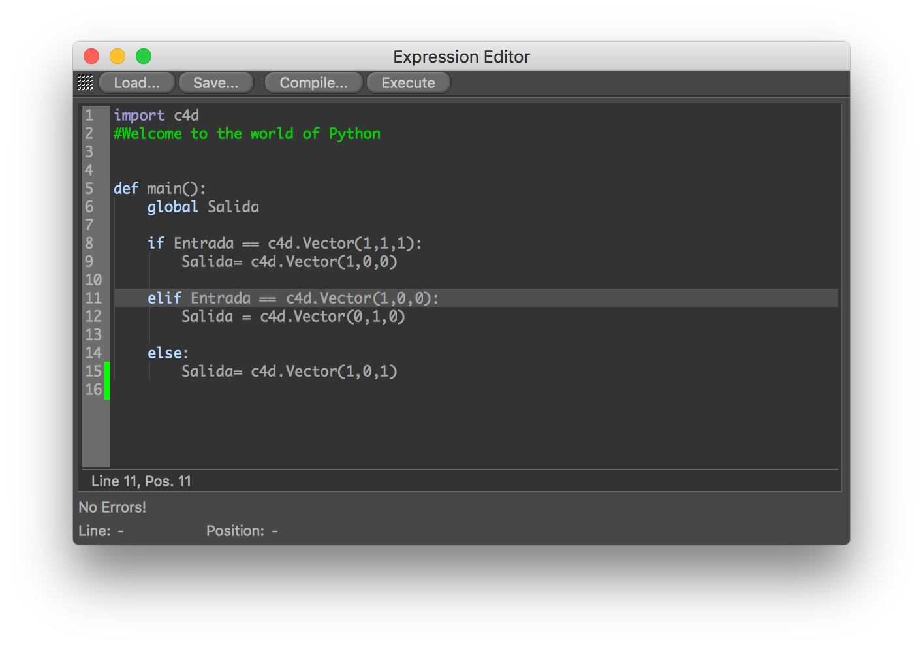Click the highlighted elif Entrada line
Image resolution: width=923 pixels, height=649 pixels.
point(293,298)
